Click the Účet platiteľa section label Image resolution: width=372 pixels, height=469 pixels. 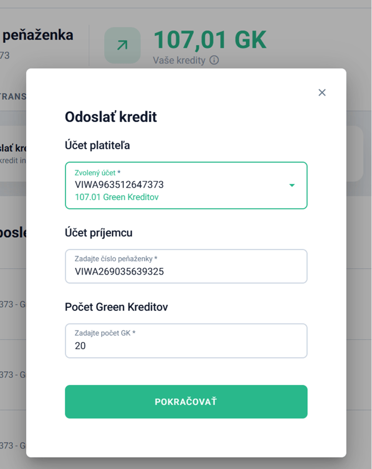[x=98, y=146]
